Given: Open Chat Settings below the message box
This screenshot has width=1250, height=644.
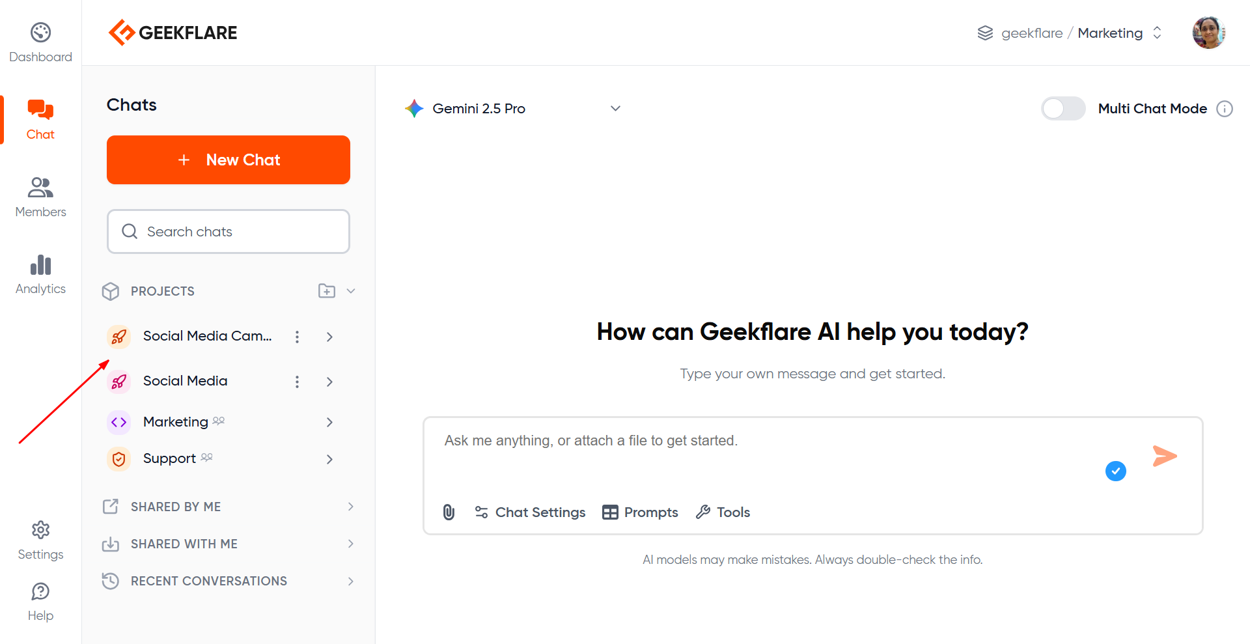Looking at the screenshot, I should click(x=530, y=512).
